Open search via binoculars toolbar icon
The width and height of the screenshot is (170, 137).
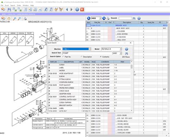(9, 9)
